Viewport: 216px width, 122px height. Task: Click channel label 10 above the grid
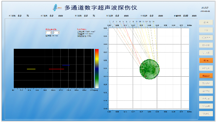pyautogui.click(x=140, y=22)
